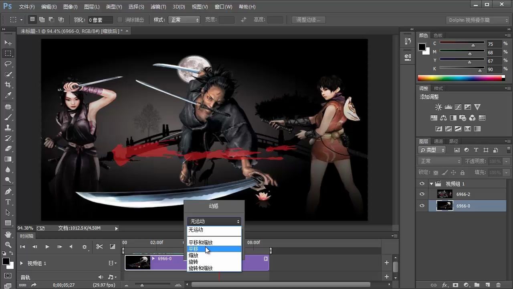Hide the 6966-2 layer
The width and height of the screenshot is (513, 289).
pos(422,194)
